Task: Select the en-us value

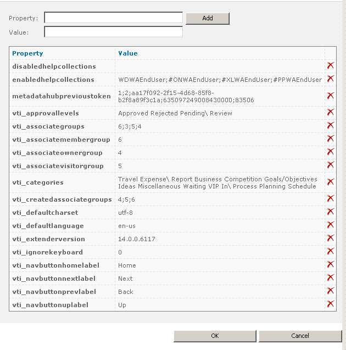Action: click(127, 226)
